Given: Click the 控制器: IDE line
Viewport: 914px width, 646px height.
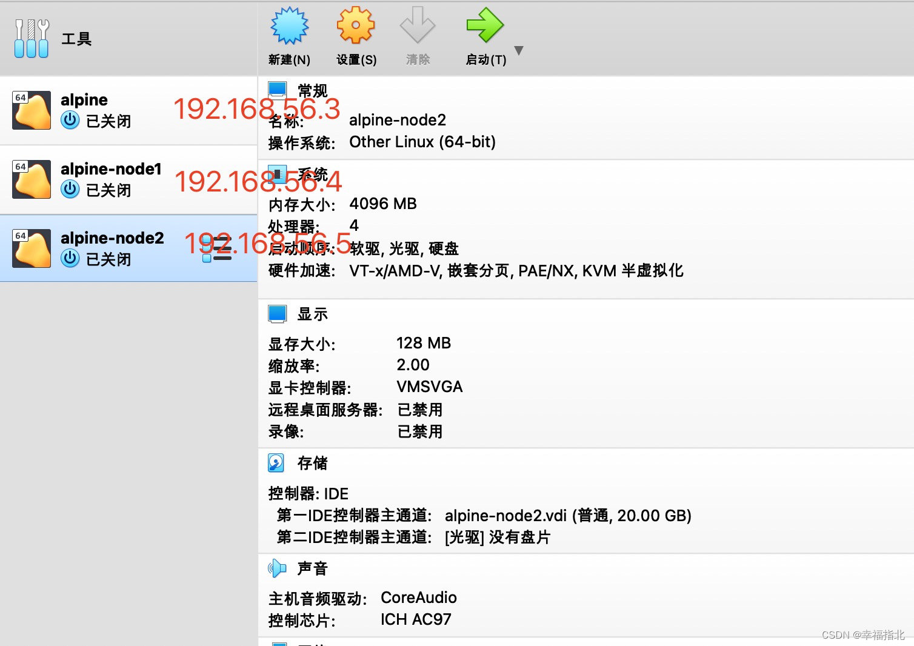Looking at the screenshot, I should [309, 493].
